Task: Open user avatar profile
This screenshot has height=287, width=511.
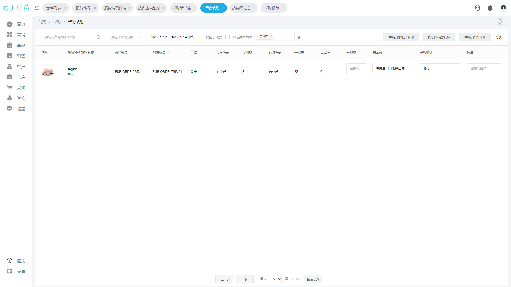Action: coord(503,8)
